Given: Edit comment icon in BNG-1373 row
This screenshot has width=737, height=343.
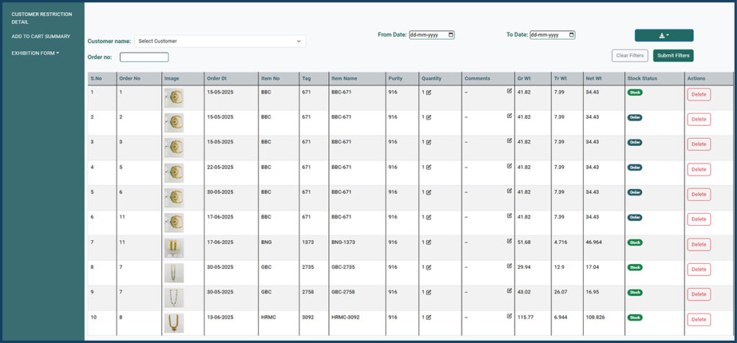Looking at the screenshot, I should click(x=509, y=241).
